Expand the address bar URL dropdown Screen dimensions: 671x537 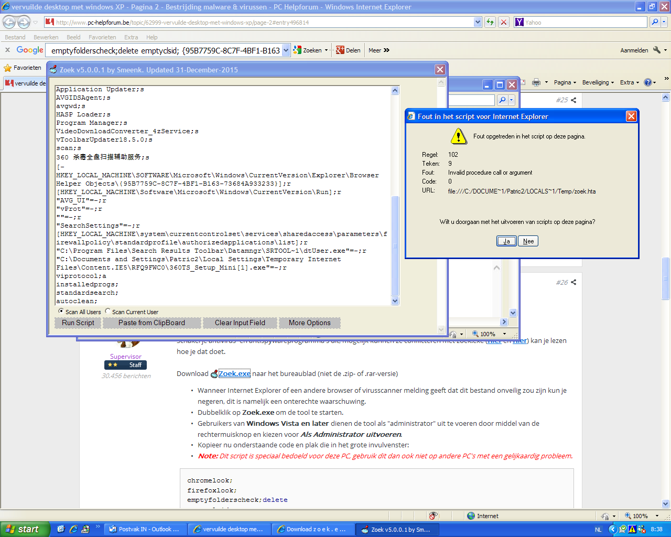[478, 22]
